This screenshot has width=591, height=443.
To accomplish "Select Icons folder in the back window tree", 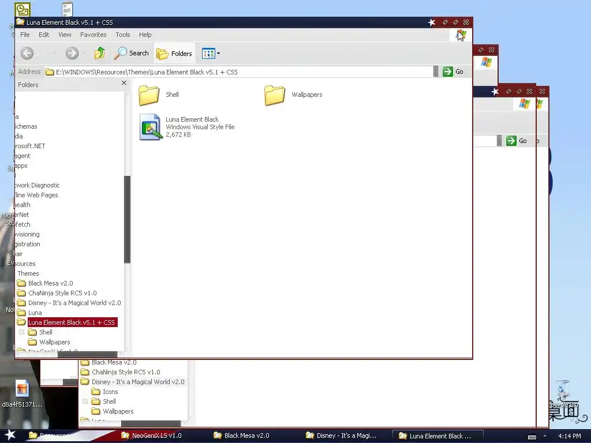I will click(105, 392).
